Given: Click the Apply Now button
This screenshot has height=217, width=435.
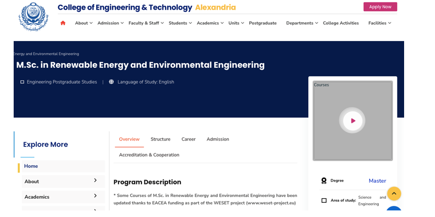Looking at the screenshot, I should (x=380, y=7).
